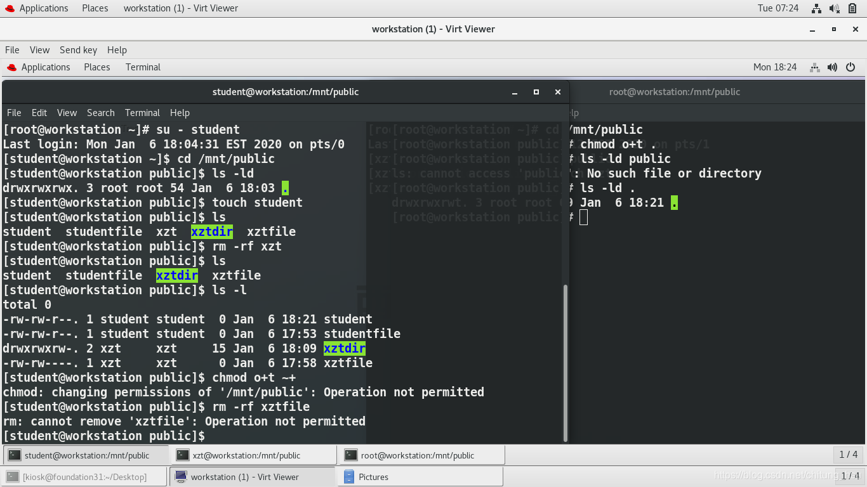867x487 pixels.
Task: Switch to xzt@workstation taskbar item
Action: click(254, 455)
